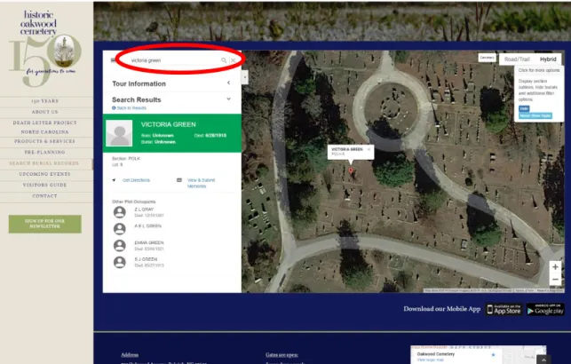This screenshot has height=364, width=571.
Task: Open Pre-Planning menu item
Action: pyautogui.click(x=44, y=152)
